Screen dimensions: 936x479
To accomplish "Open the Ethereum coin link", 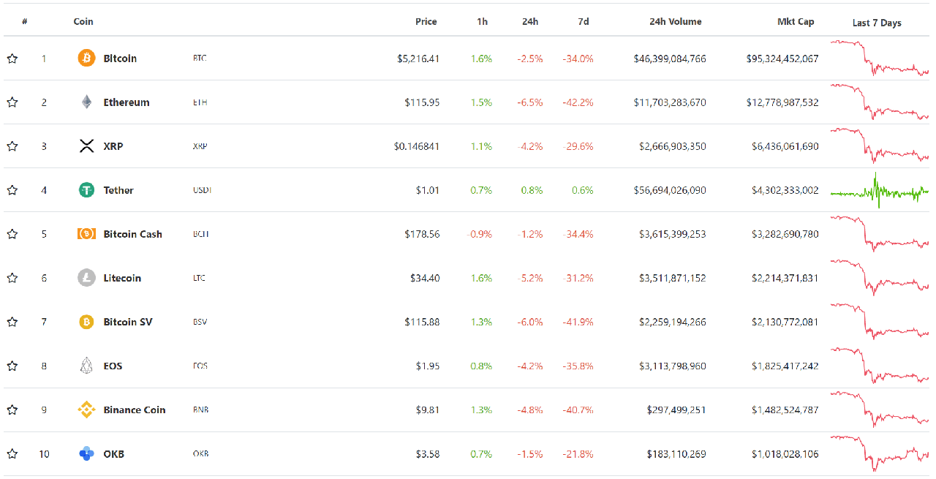I will pos(127,102).
